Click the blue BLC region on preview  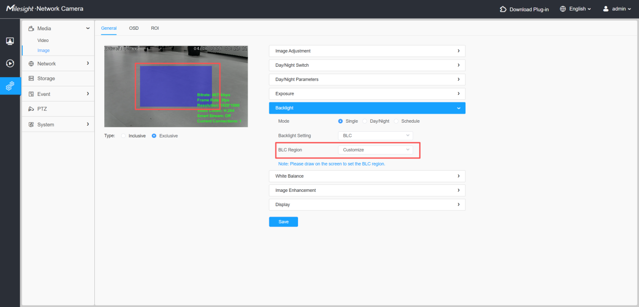coord(176,86)
